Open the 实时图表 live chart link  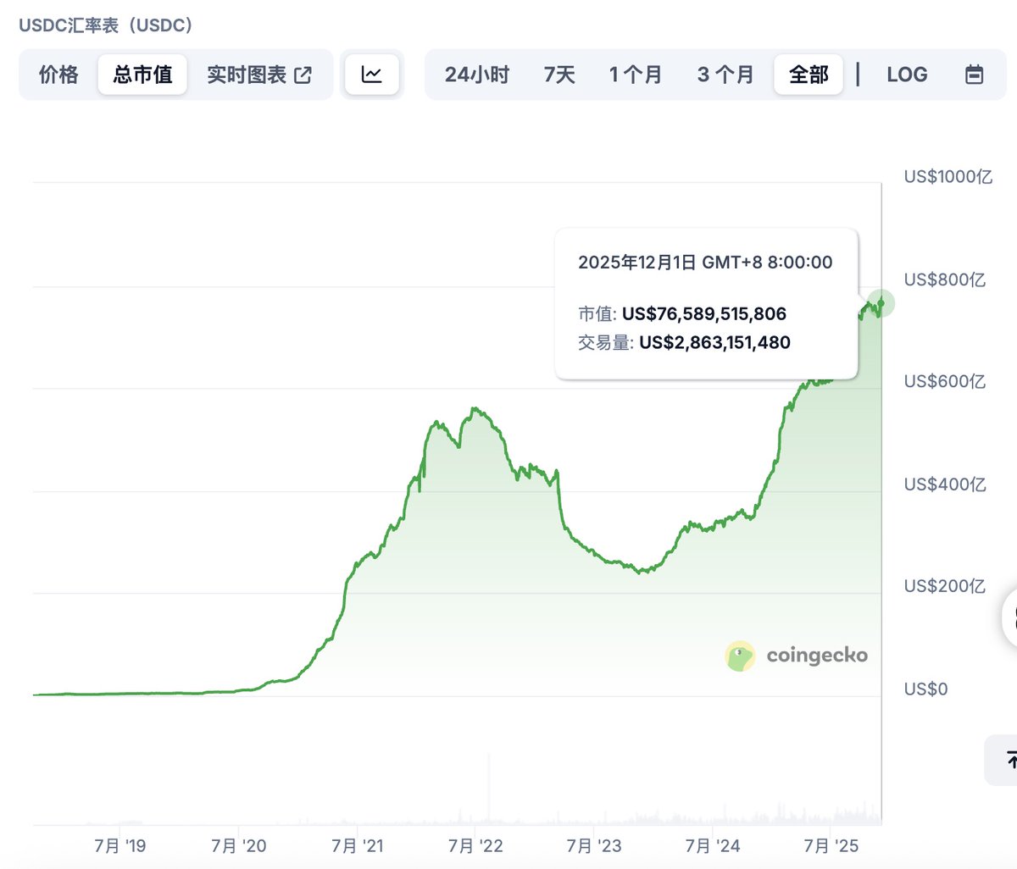[x=258, y=75]
